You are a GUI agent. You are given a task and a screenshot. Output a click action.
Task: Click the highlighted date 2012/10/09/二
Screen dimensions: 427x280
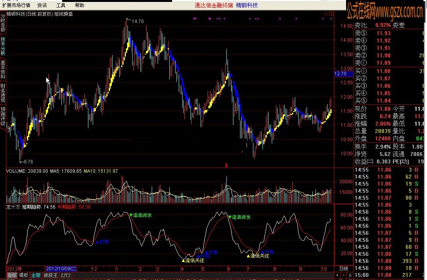click(61, 269)
